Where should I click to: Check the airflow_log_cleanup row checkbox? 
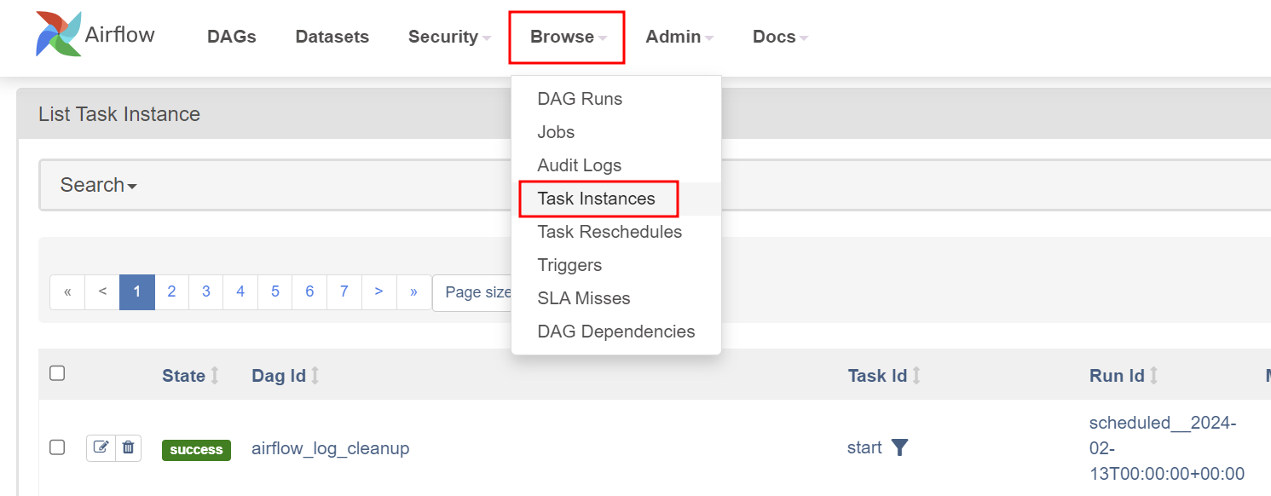pyautogui.click(x=57, y=447)
